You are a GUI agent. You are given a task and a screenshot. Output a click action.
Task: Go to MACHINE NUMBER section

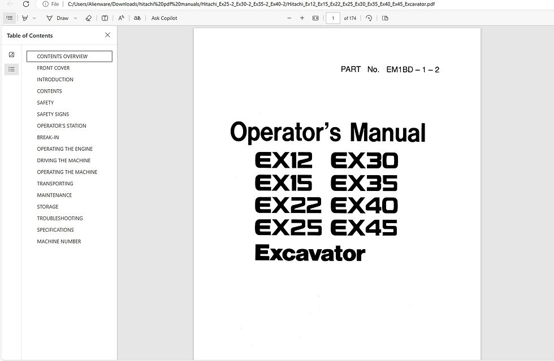(59, 241)
